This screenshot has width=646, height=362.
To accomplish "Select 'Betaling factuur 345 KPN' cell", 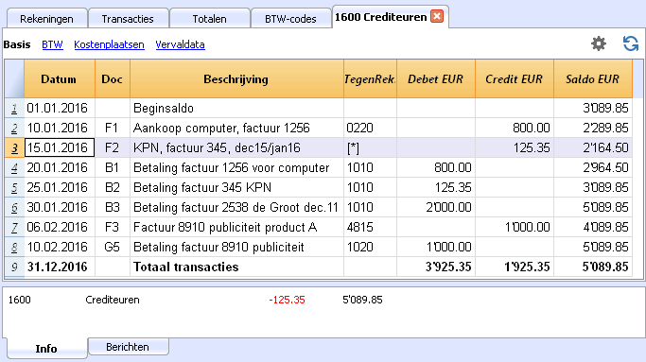I will coord(236,187).
